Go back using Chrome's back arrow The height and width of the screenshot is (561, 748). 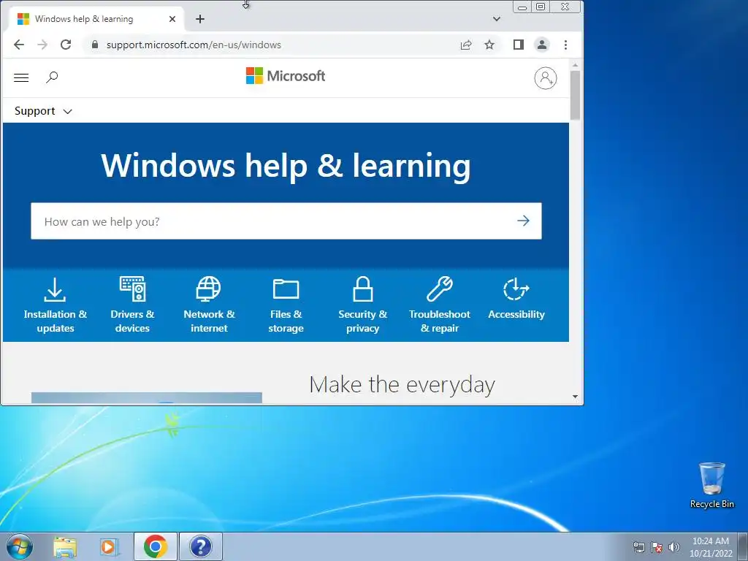[x=18, y=45]
